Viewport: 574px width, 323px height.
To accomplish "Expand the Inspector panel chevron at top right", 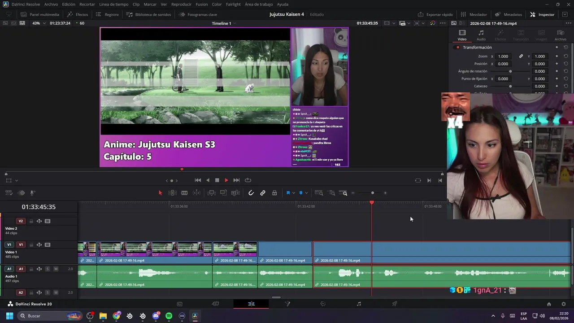I will [565, 14].
